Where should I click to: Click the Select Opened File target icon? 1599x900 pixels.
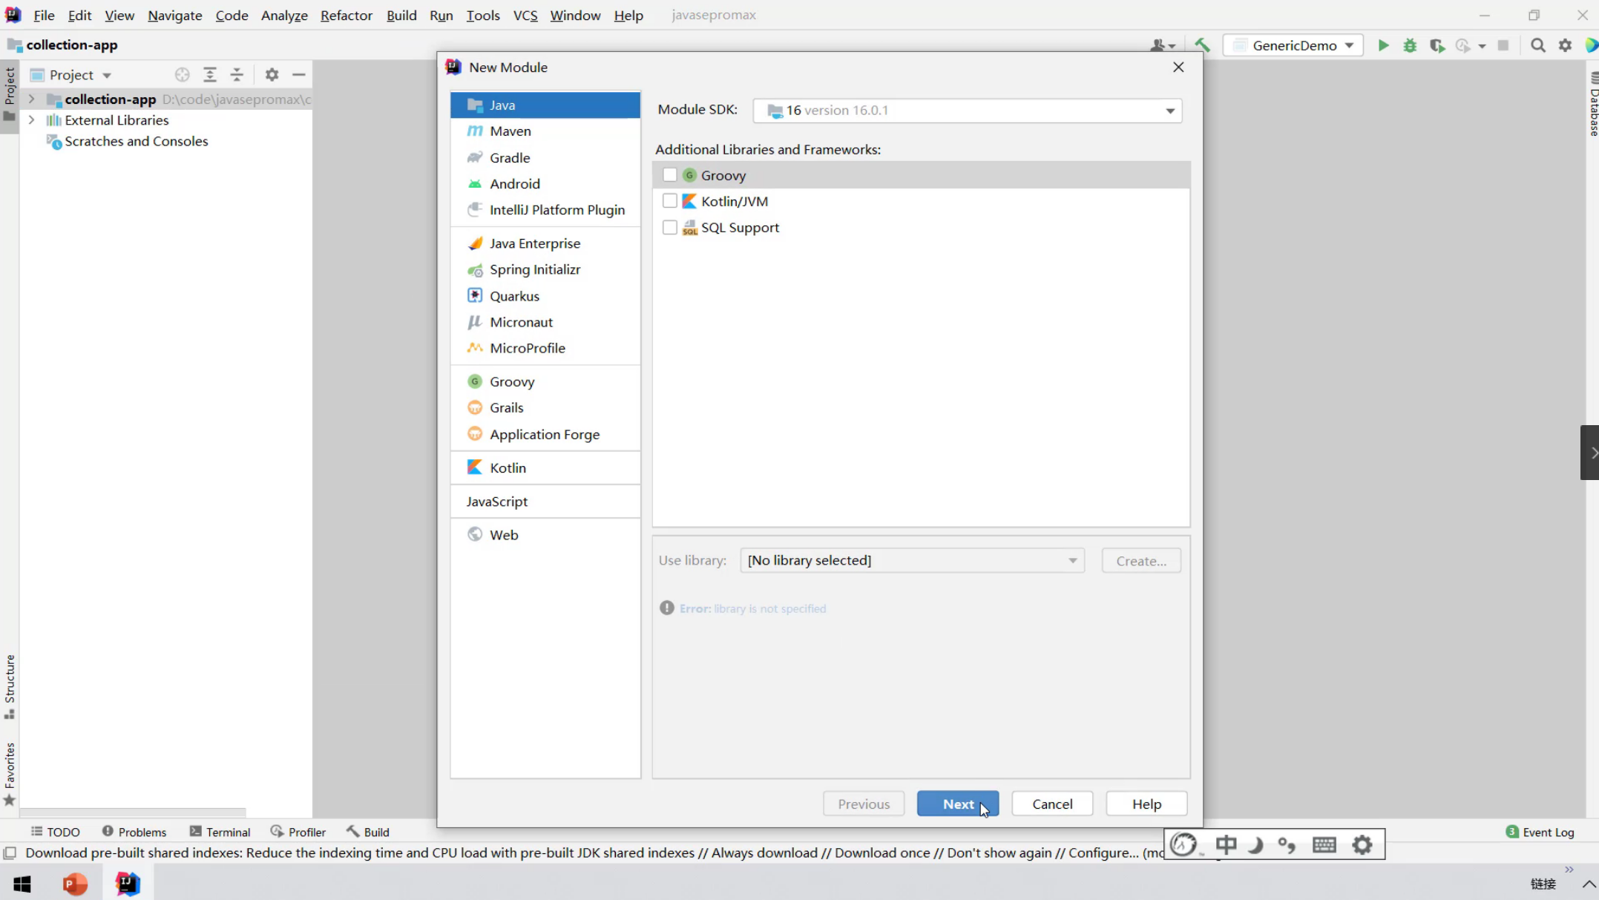182,75
